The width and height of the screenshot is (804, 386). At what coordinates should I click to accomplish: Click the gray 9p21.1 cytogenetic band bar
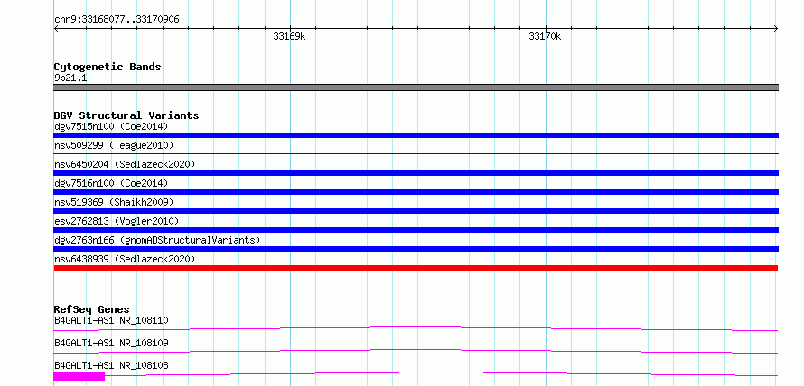tap(416, 87)
